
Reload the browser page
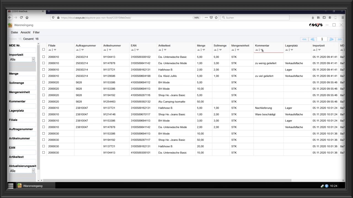(21, 18)
